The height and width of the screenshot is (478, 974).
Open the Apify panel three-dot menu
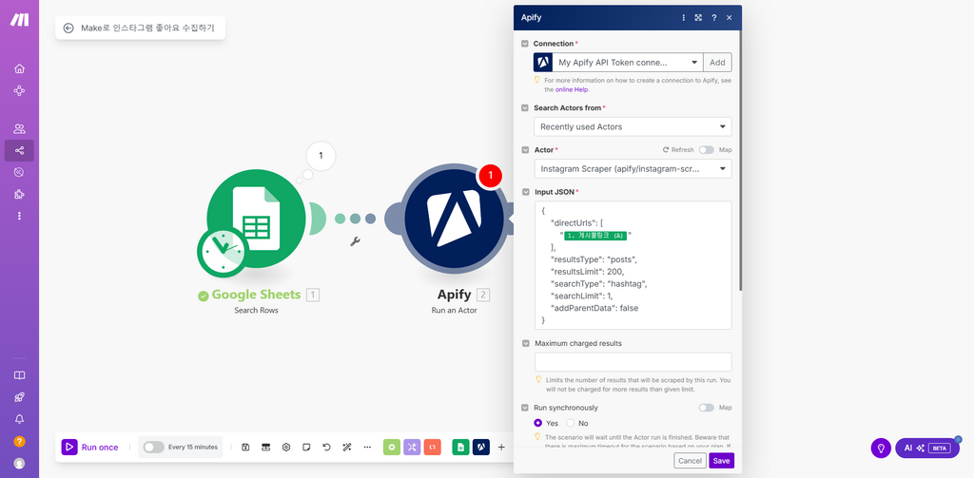(684, 18)
